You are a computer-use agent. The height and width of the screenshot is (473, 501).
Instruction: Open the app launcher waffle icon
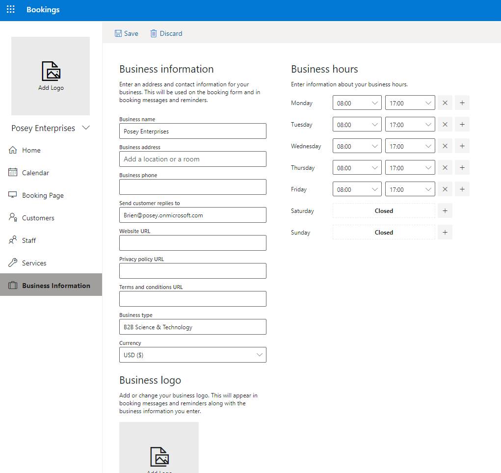pyautogui.click(x=10, y=9)
